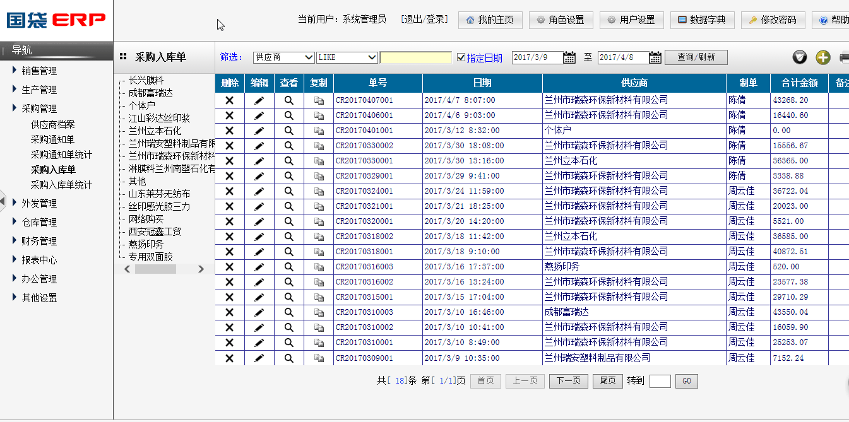
Task: Click the yellow filter text input
Action: pos(416,57)
